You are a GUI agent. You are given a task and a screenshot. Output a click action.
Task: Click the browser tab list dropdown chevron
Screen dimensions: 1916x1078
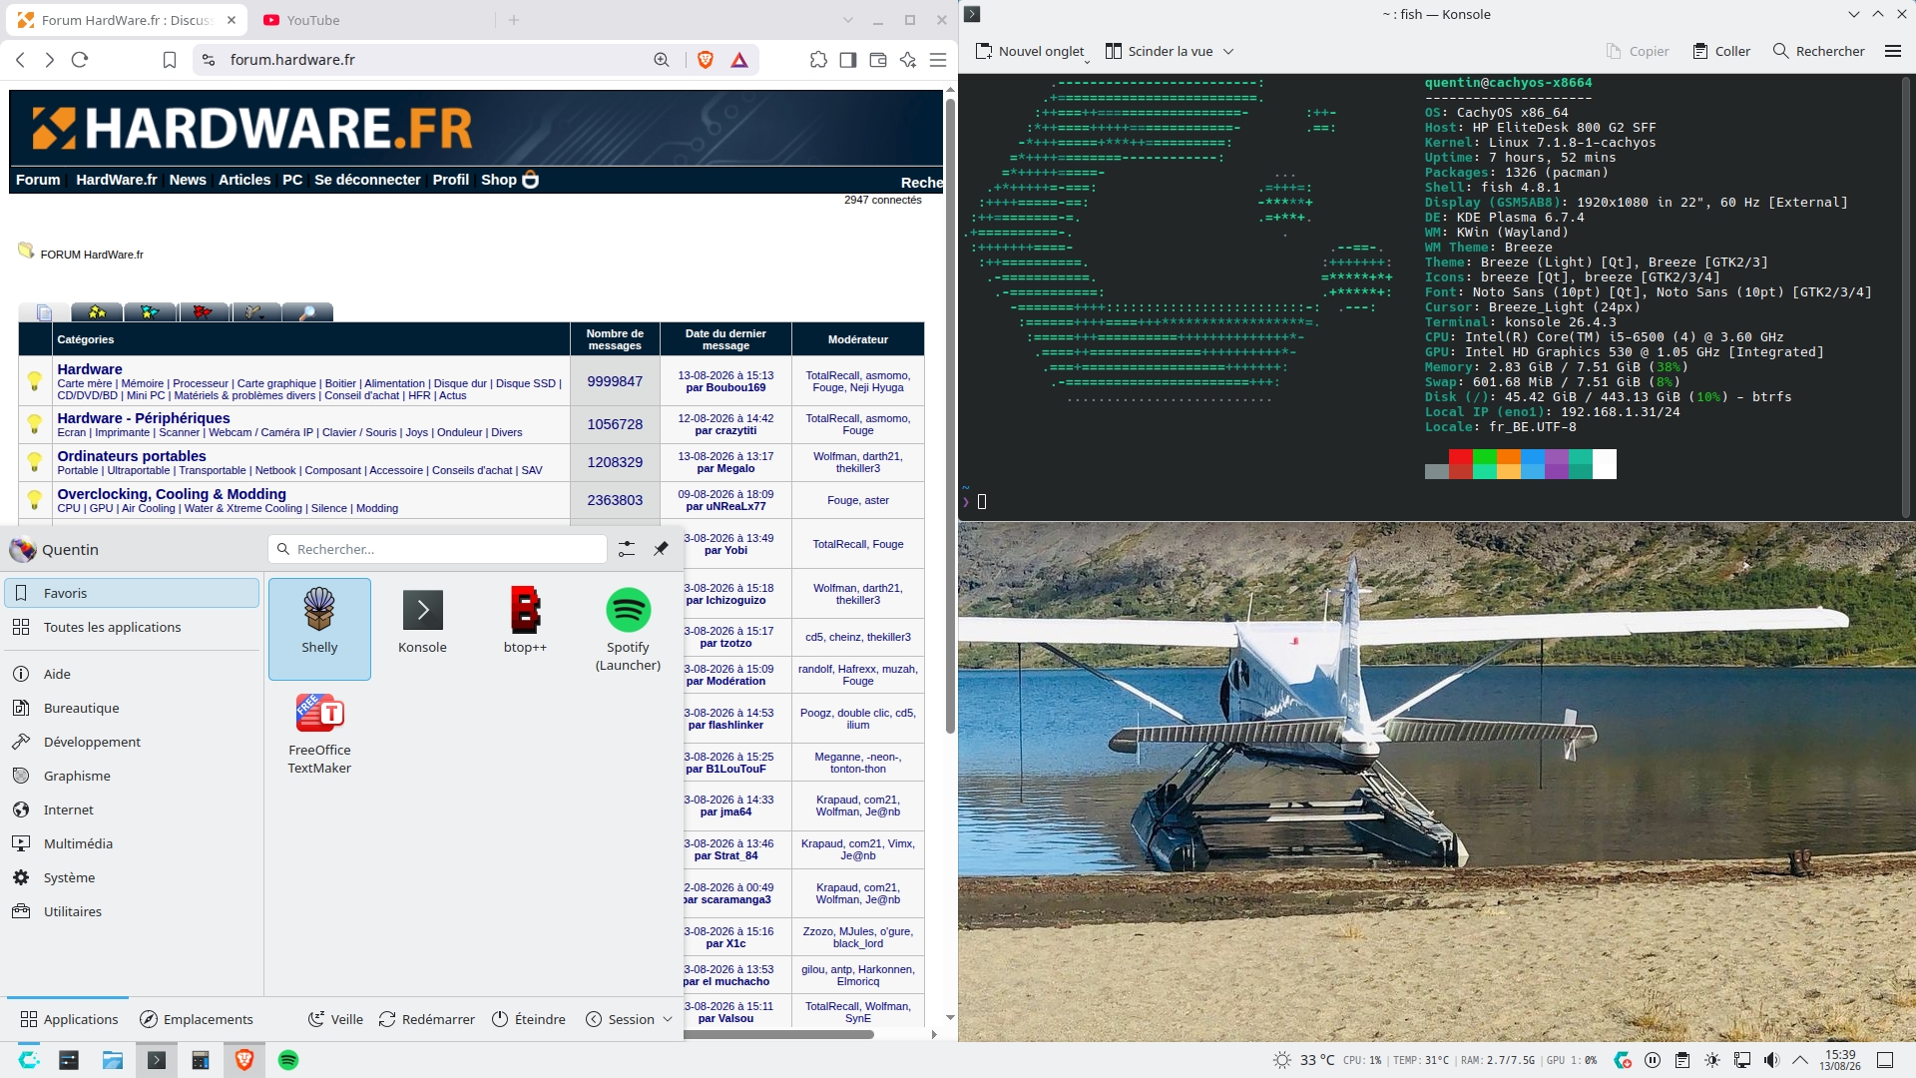click(x=847, y=20)
